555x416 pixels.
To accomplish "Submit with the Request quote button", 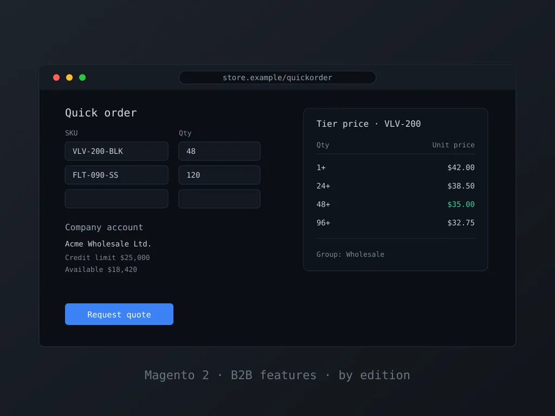I will pos(119,314).
